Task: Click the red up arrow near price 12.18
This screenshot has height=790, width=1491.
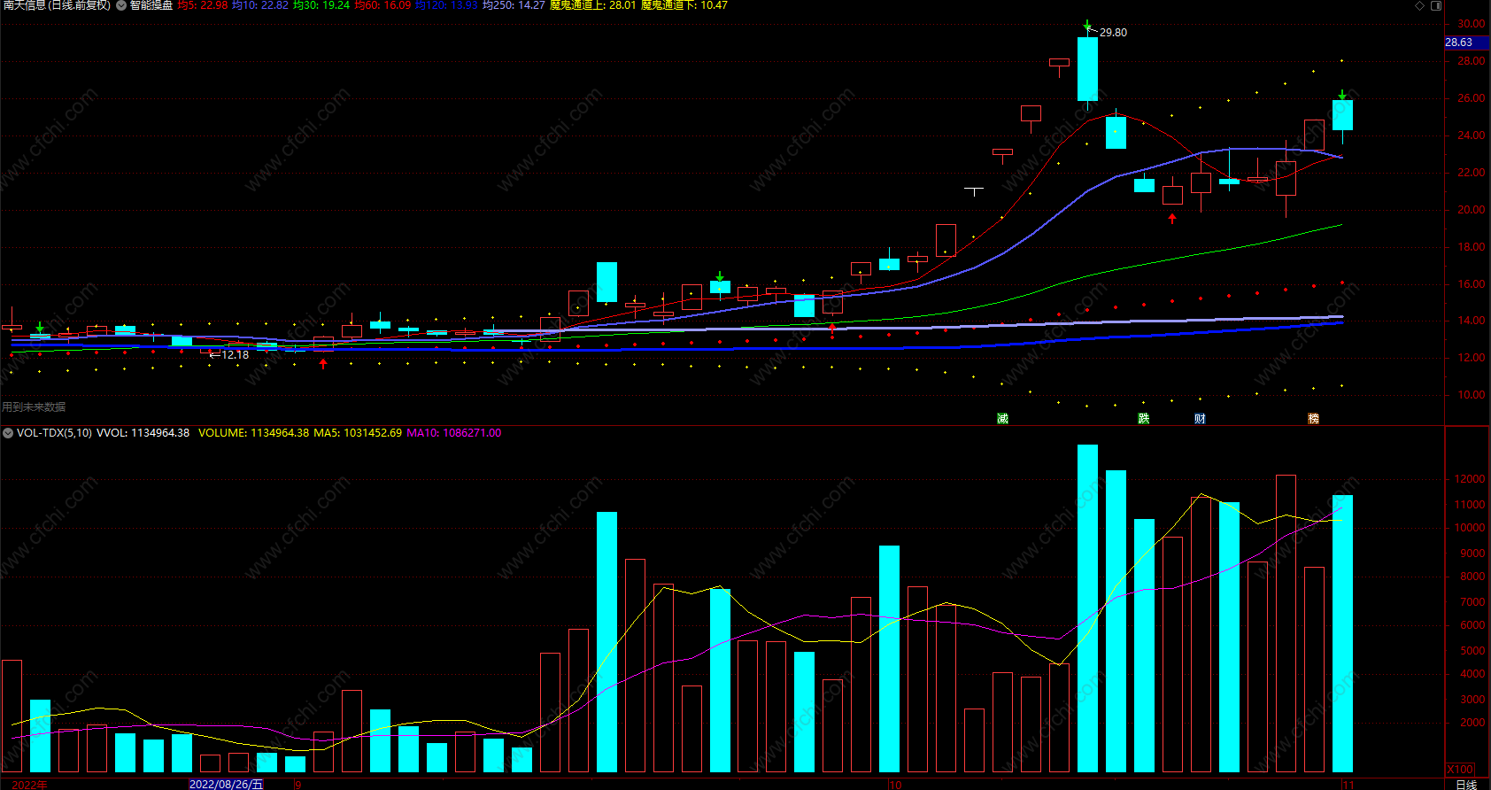Action: 323,363
